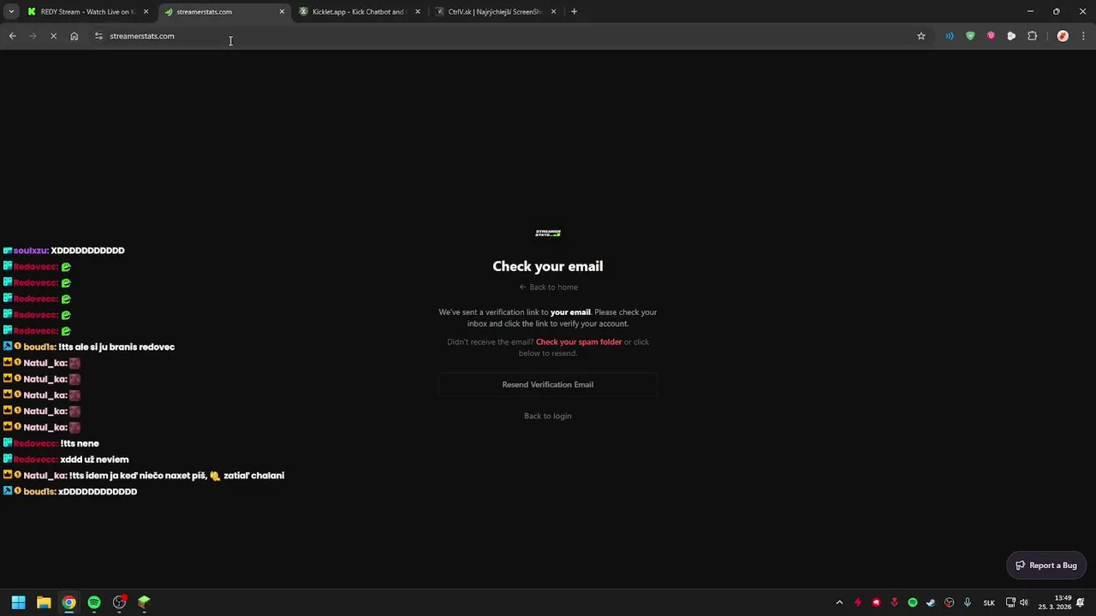This screenshot has height=616, width=1096.
Task: Open Google Chrome on the taskbar
Action: 68,602
